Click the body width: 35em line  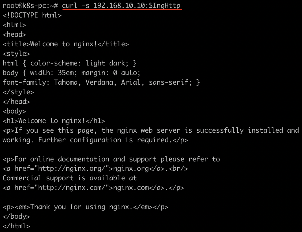click(71, 73)
